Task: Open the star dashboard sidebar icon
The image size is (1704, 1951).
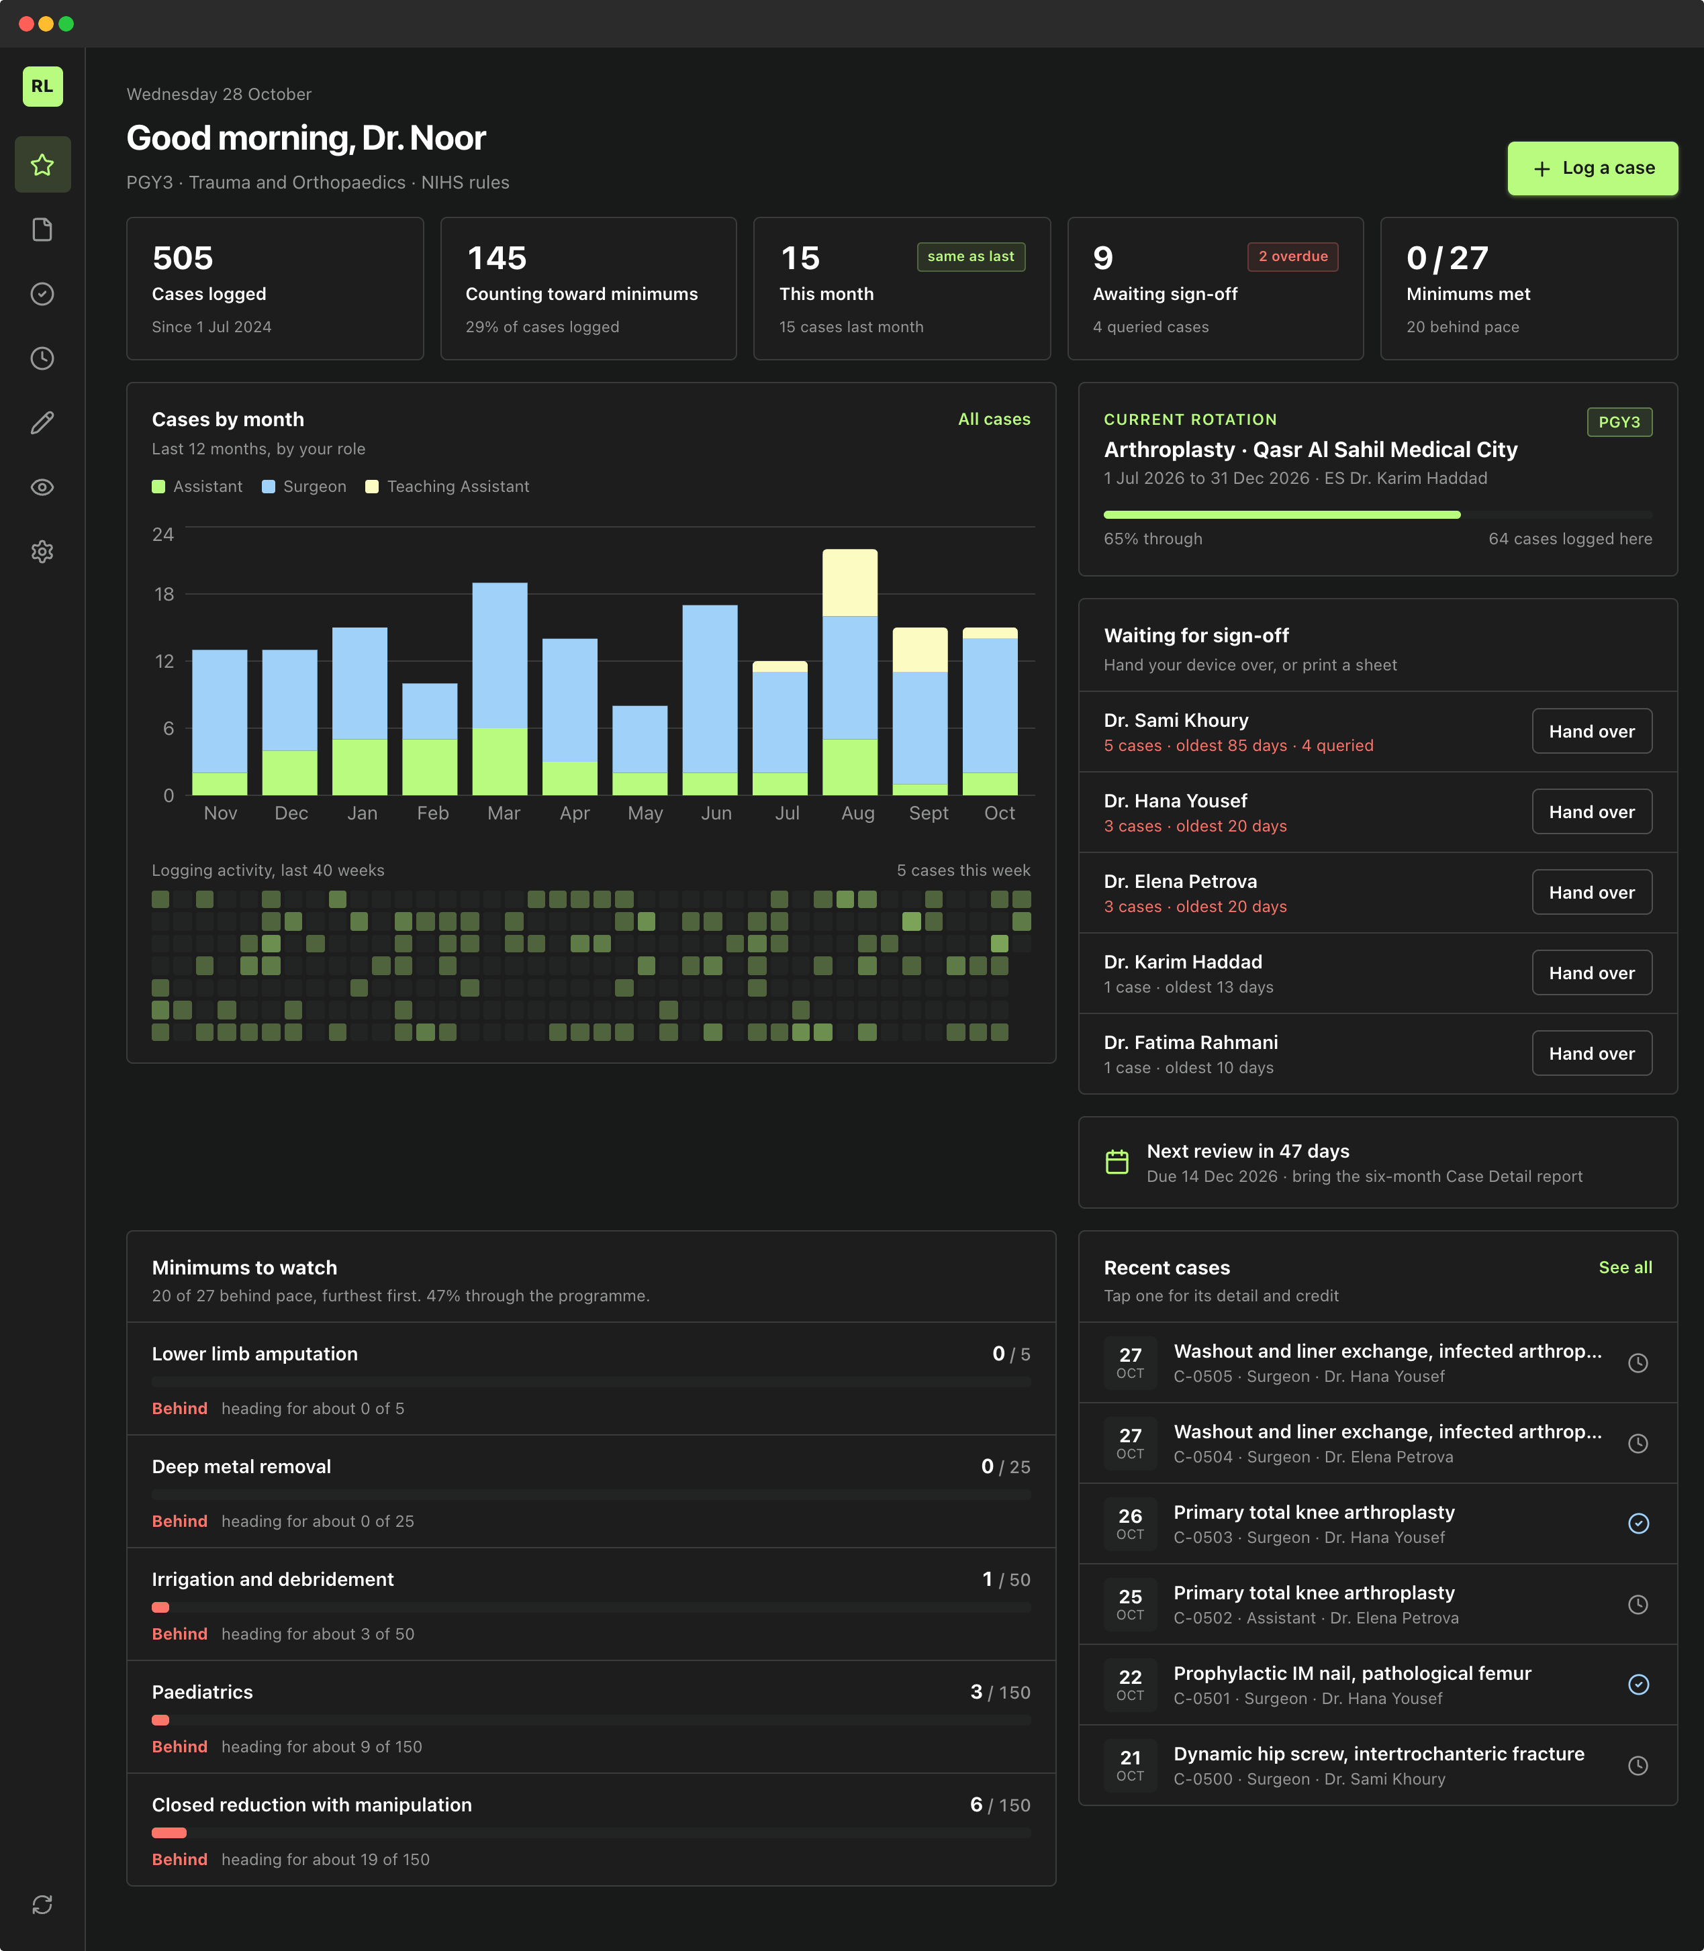Action: click(42, 164)
